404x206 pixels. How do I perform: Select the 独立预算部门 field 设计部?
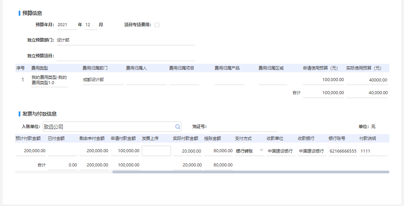point(126,40)
